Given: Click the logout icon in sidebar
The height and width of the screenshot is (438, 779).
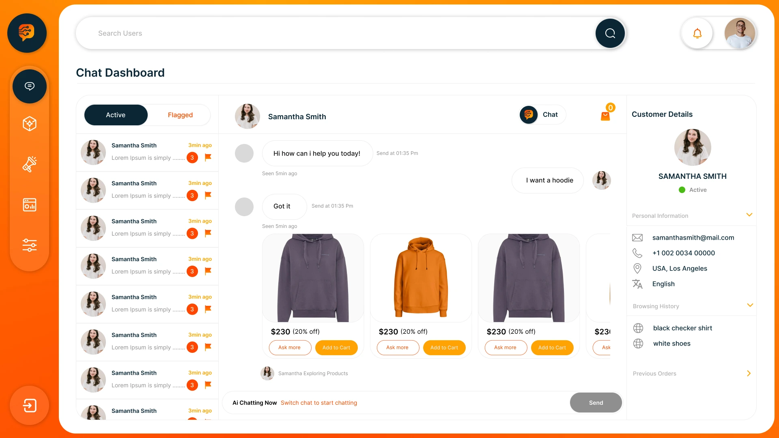Looking at the screenshot, I should point(30,405).
